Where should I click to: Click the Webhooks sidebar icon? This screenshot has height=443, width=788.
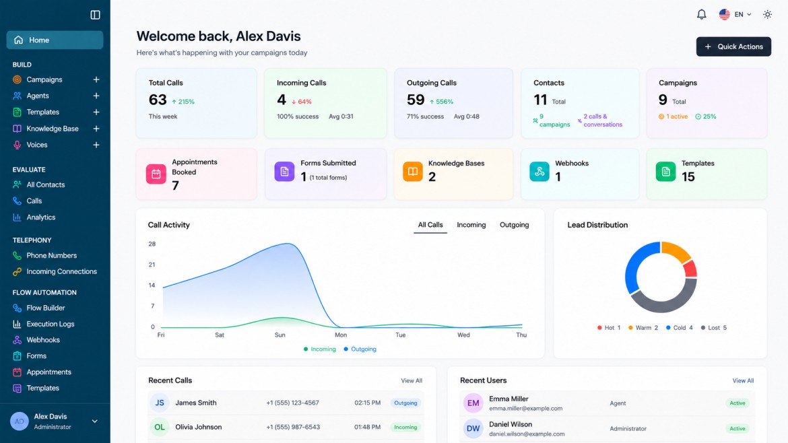point(17,340)
